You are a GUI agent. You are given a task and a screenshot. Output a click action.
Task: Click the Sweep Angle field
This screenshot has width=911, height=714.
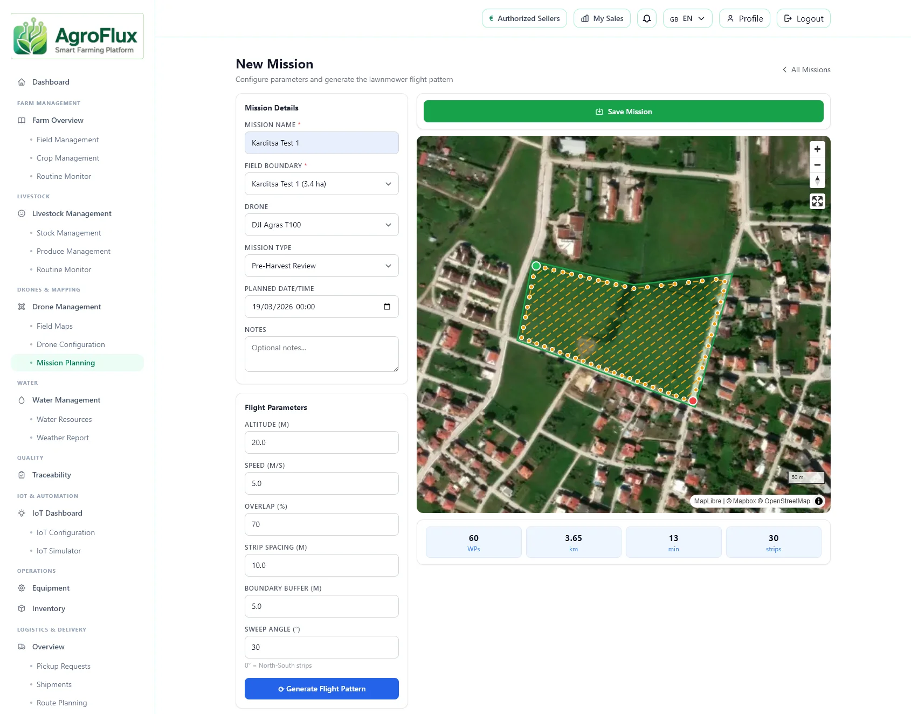tap(322, 647)
